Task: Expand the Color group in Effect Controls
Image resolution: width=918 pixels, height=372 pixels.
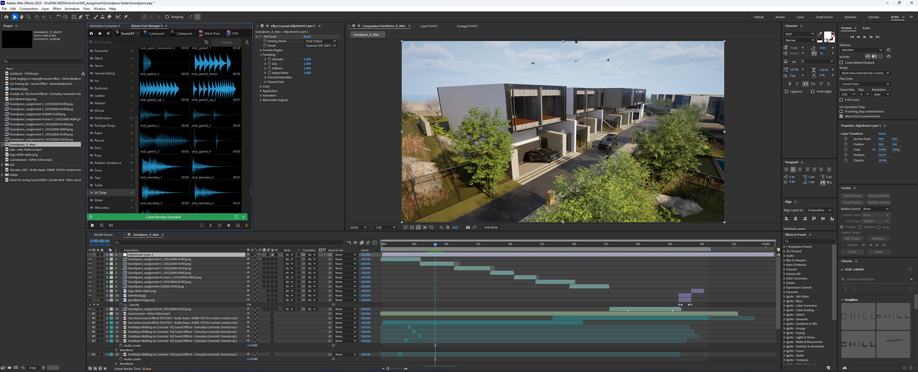Action: click(261, 86)
